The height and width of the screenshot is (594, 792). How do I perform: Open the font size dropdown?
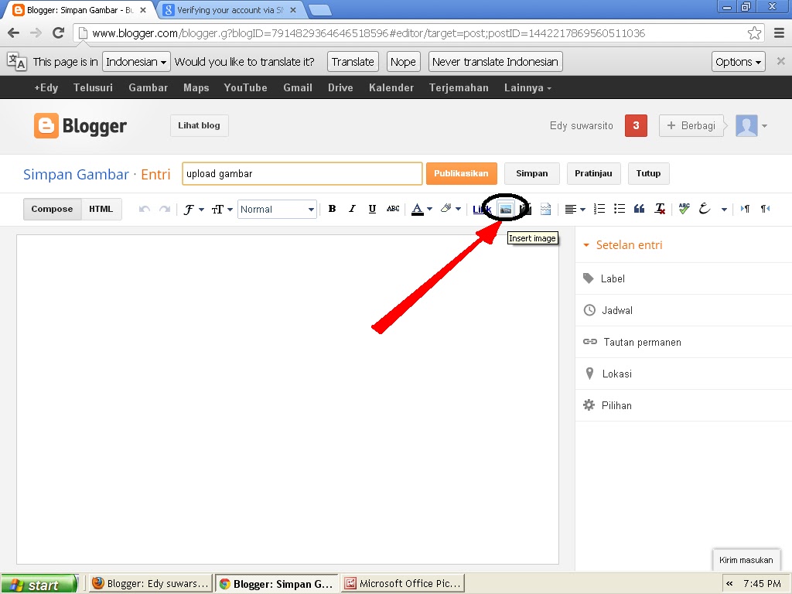click(222, 209)
